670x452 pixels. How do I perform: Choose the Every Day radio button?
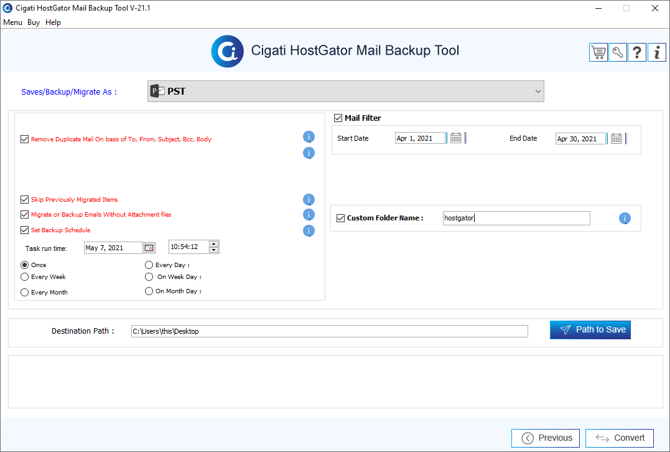tap(149, 265)
